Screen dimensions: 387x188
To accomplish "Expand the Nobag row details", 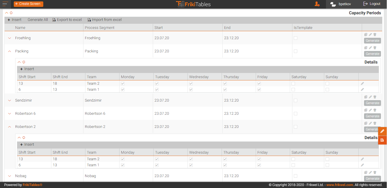I will pos(9,176).
